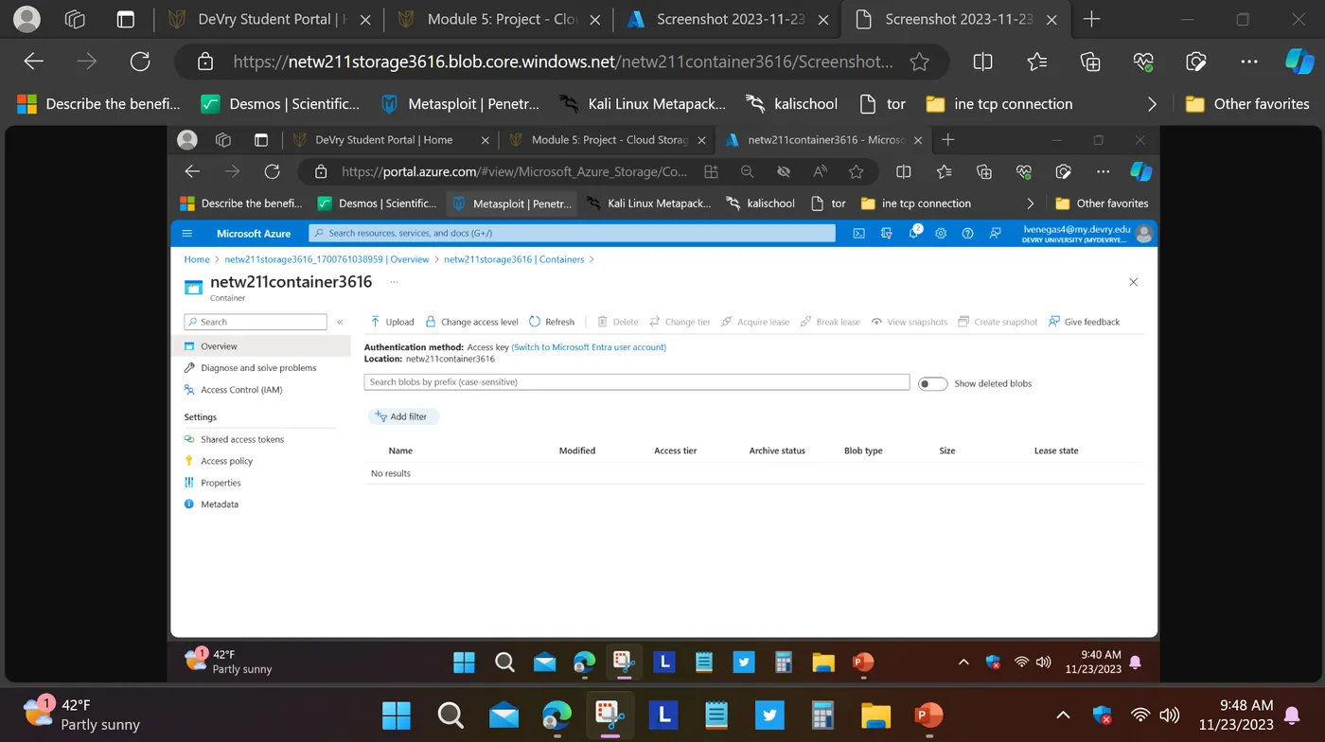1325x742 pixels.
Task: Show hidden tray icons on bottom taskbar
Action: click(x=1063, y=715)
